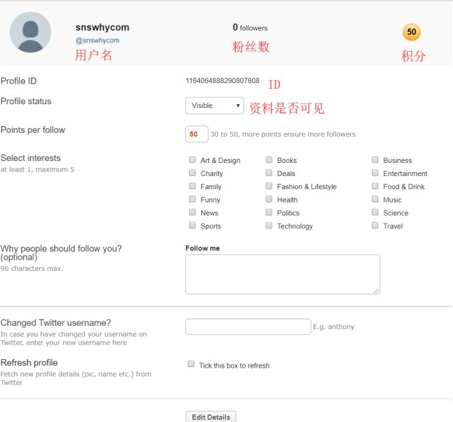Enable the Politics interest checkbox
The width and height of the screenshot is (453, 422).
(x=269, y=212)
